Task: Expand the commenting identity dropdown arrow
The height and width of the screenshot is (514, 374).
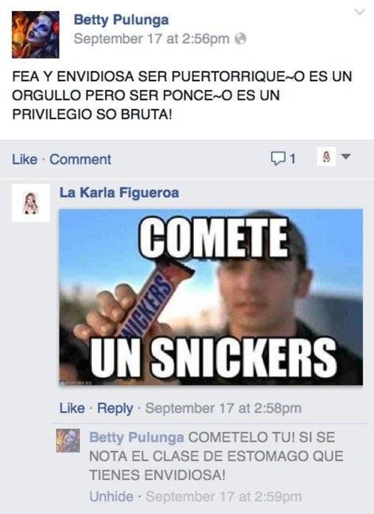Action: (x=345, y=156)
